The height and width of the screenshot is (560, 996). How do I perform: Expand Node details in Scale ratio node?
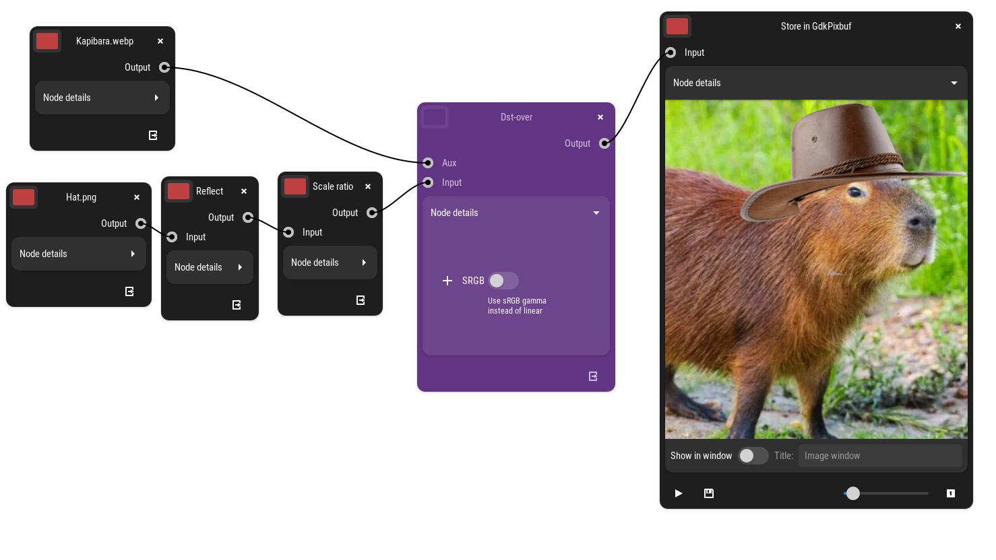330,262
